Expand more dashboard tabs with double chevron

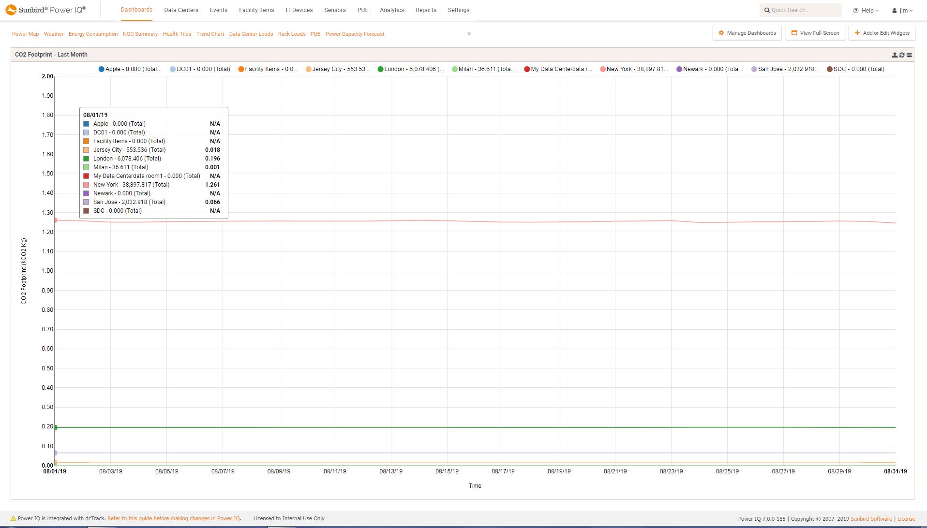coord(469,34)
